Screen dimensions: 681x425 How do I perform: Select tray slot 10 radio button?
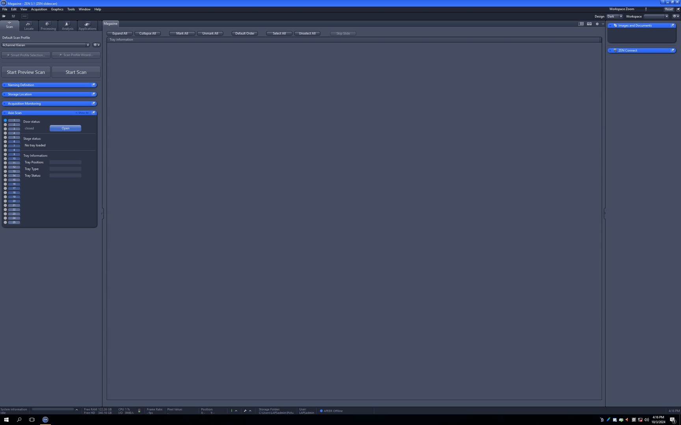6,159
